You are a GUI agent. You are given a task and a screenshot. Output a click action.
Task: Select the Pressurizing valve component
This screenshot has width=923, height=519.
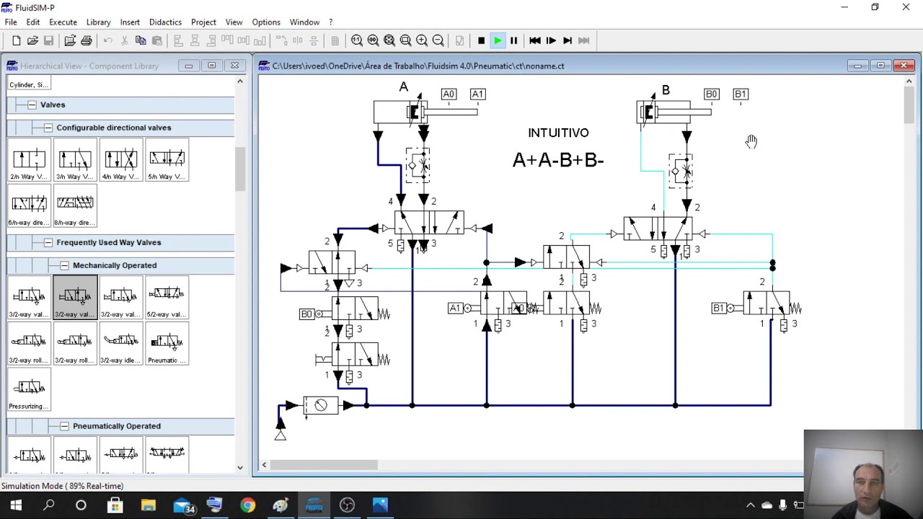tap(29, 390)
